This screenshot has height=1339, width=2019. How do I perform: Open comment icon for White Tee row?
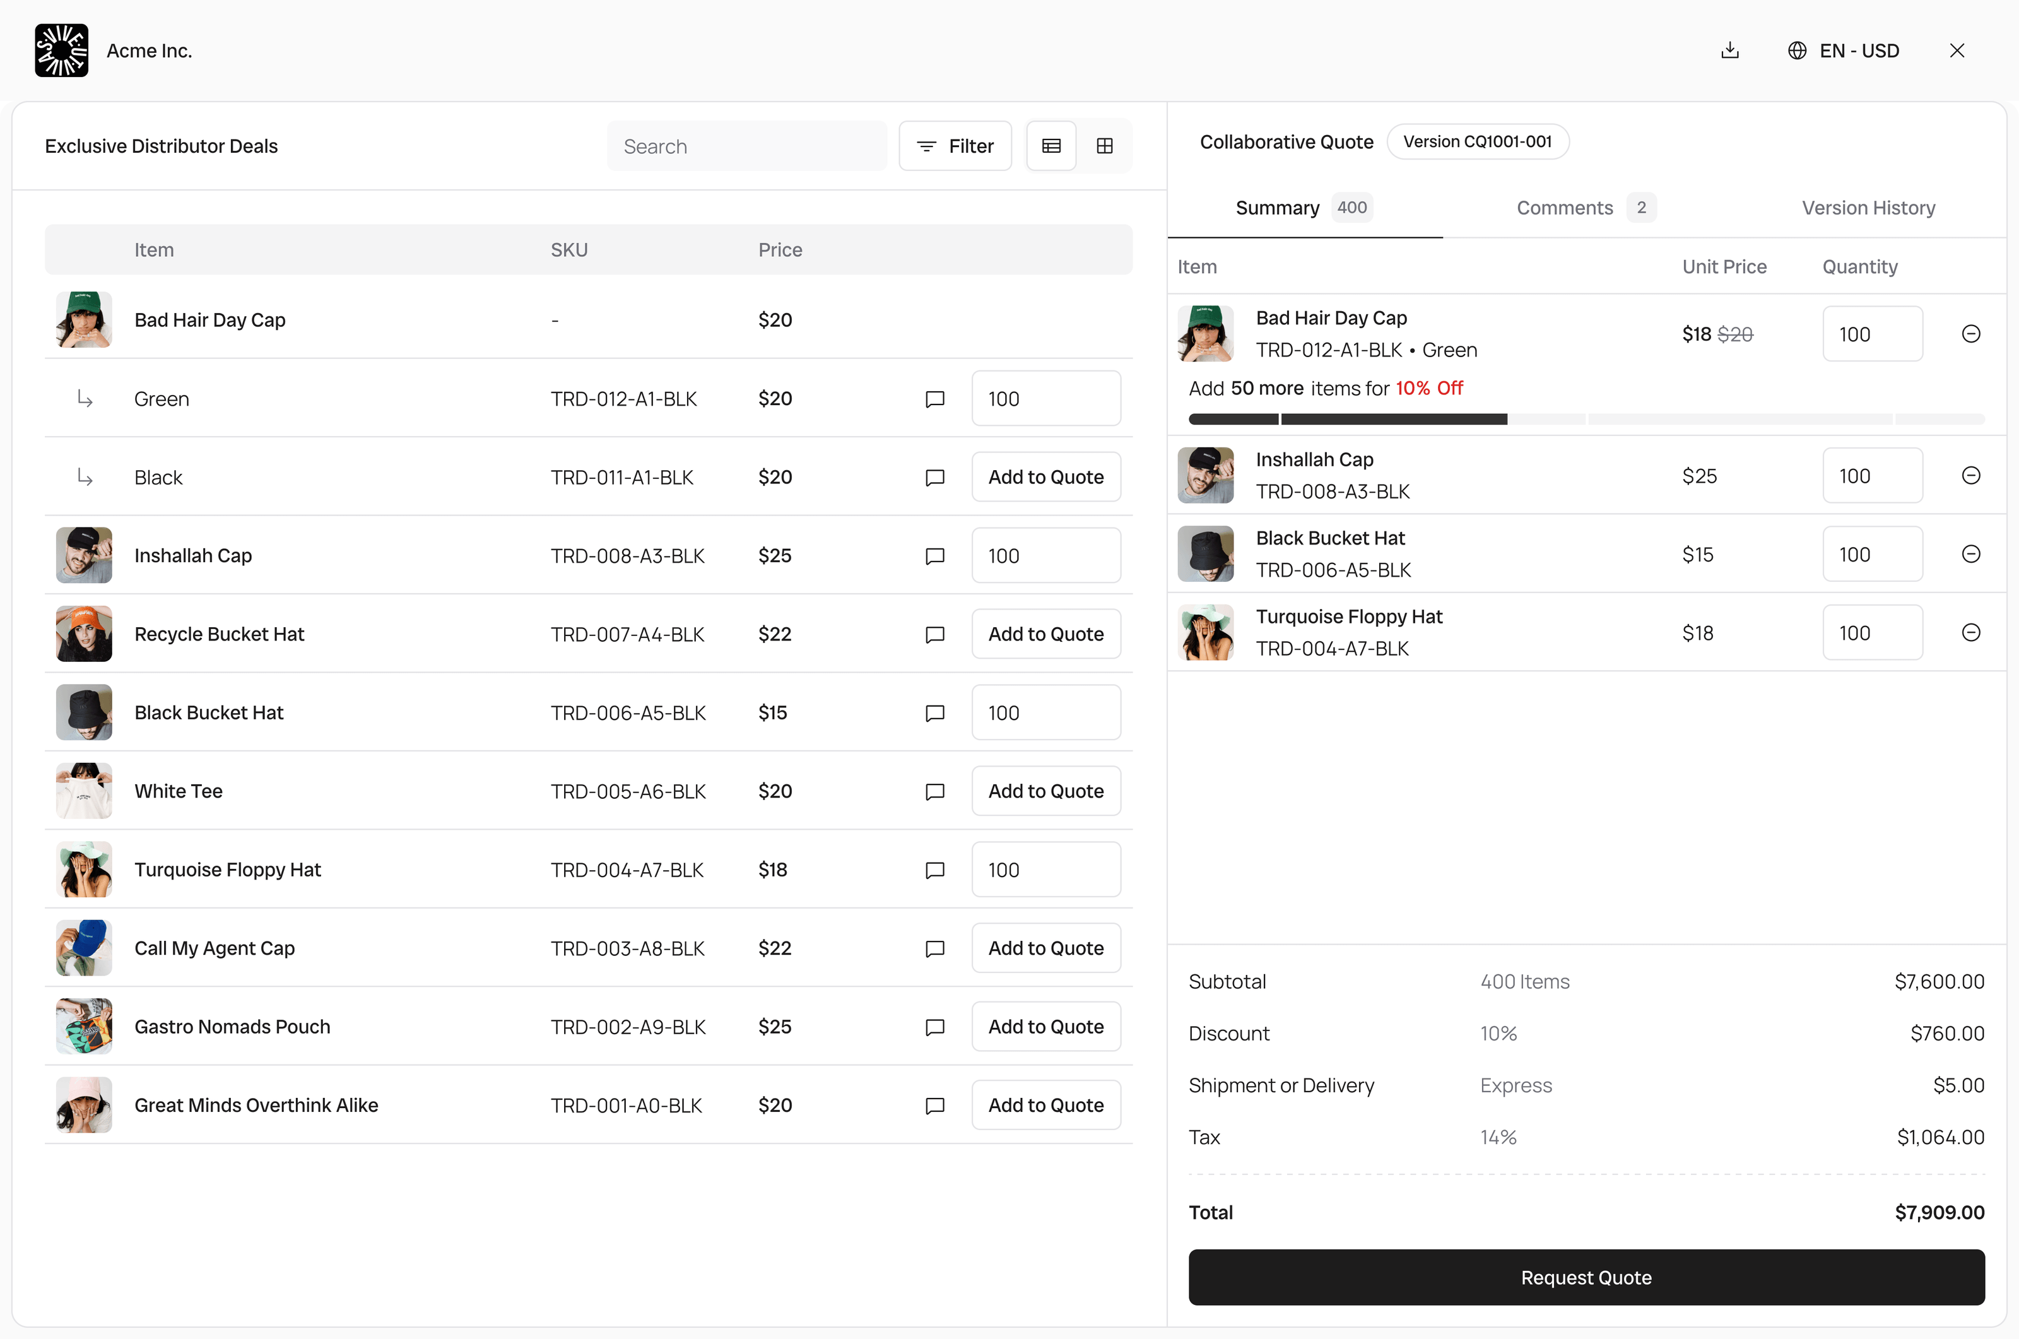935,792
